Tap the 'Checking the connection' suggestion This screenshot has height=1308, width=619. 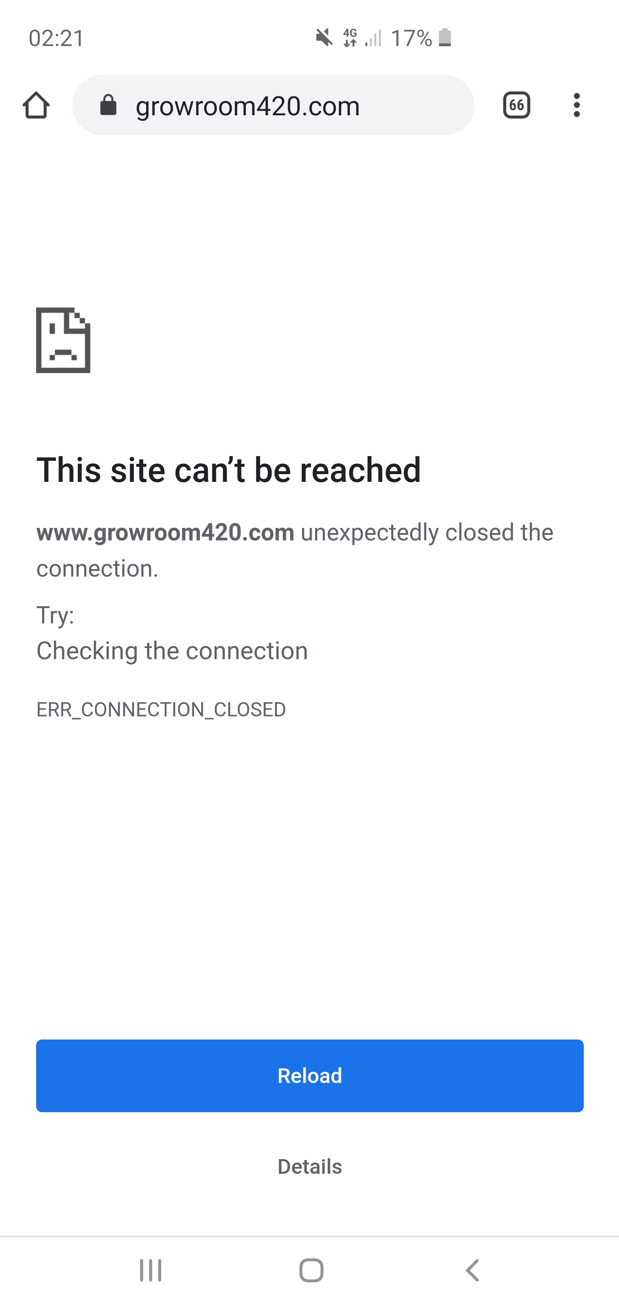172,651
